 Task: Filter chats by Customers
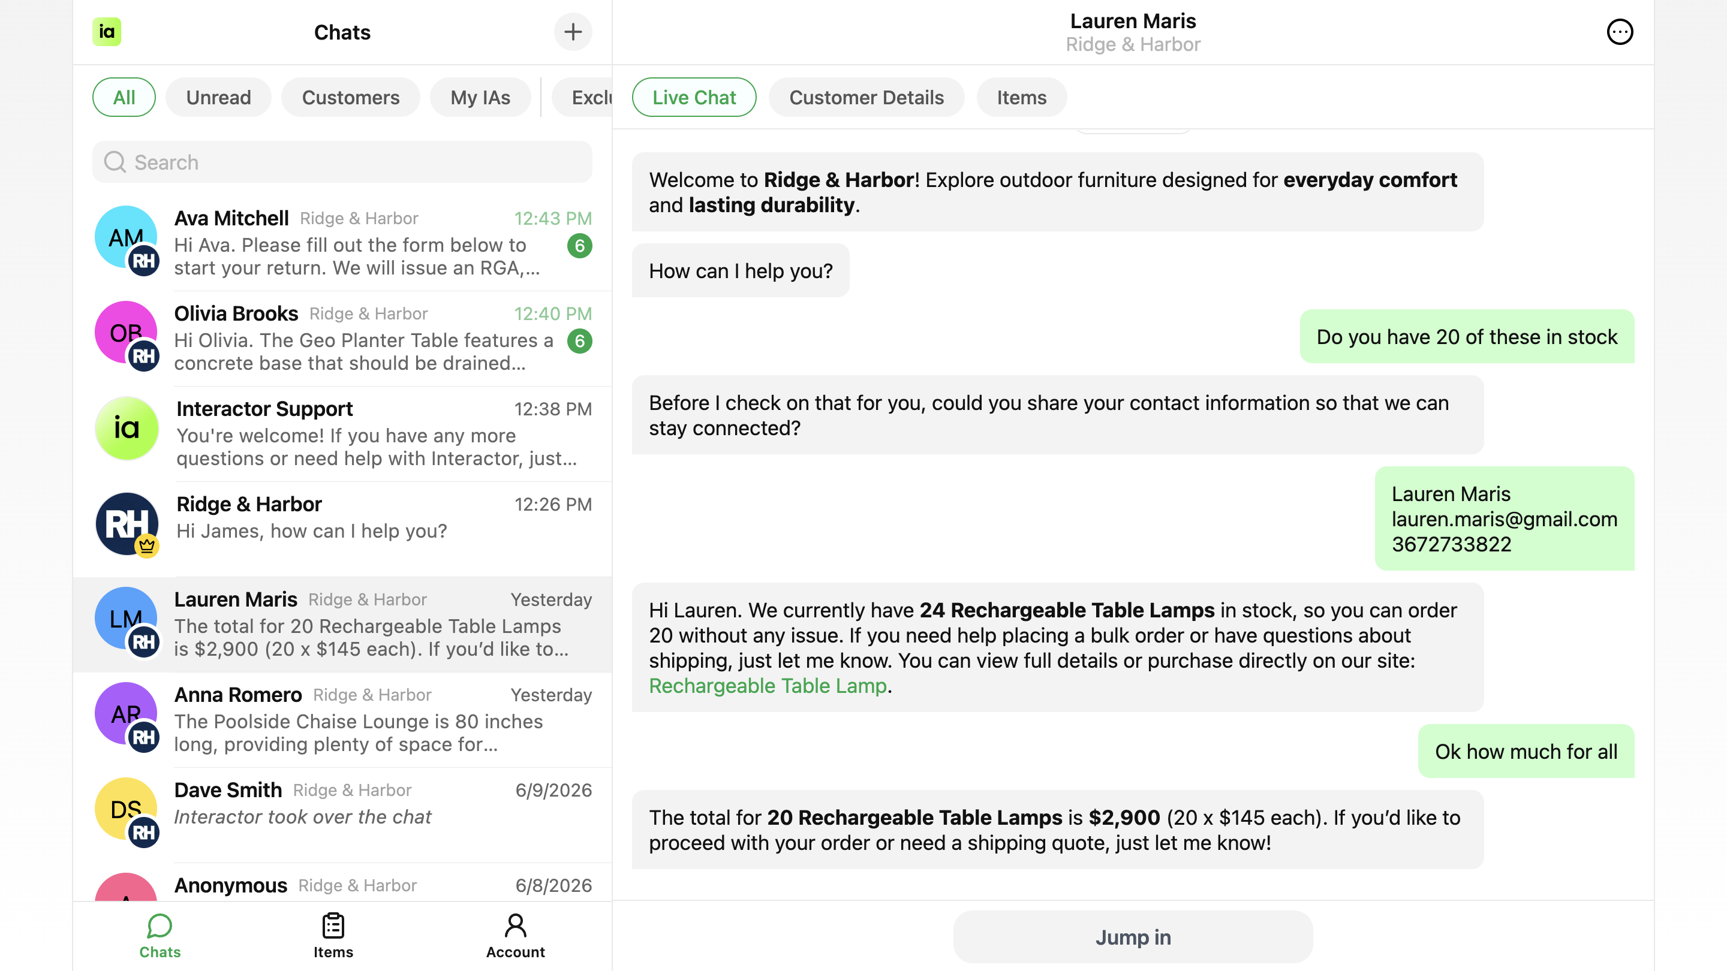[x=351, y=97]
